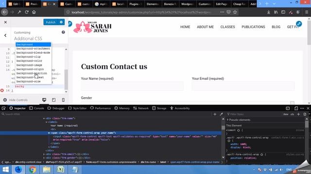Click the Pocket save icon in URL bar

click(228, 12)
